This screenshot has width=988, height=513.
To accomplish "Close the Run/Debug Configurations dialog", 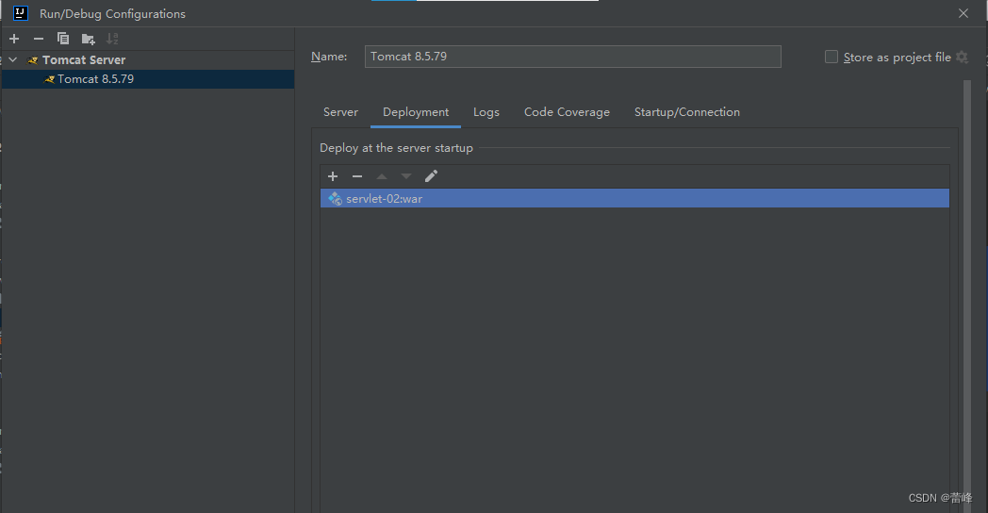I will tap(963, 13).
